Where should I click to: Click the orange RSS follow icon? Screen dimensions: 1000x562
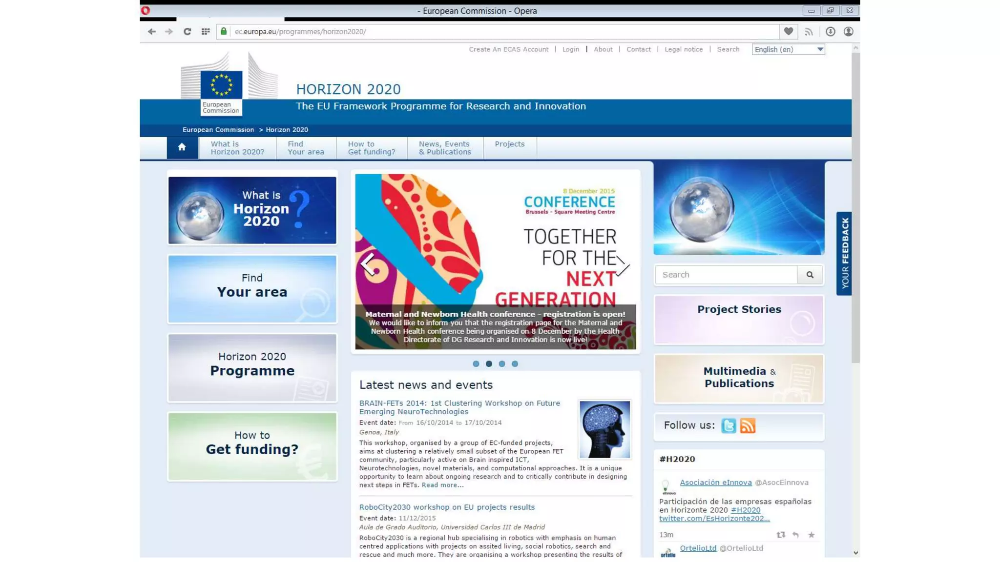[748, 425]
